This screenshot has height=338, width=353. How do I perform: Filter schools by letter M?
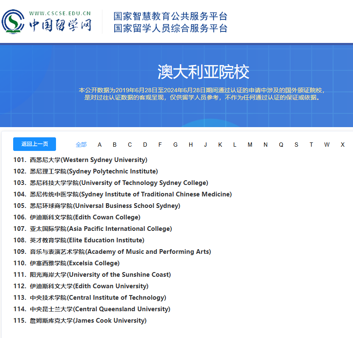(x=250, y=145)
